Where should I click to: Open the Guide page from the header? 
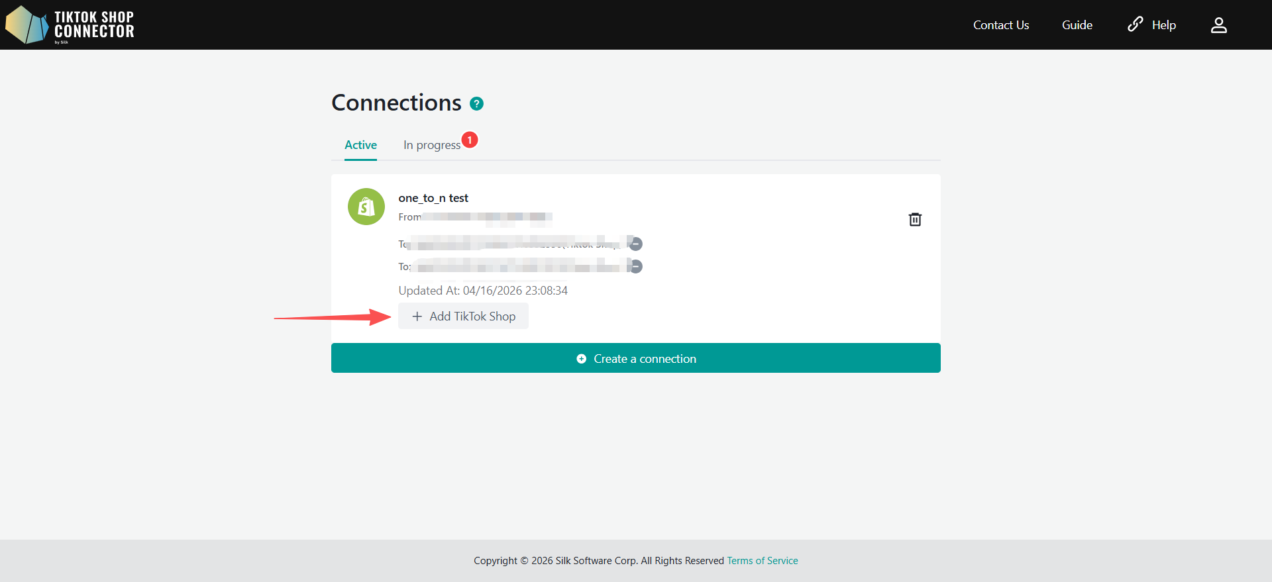pos(1077,25)
